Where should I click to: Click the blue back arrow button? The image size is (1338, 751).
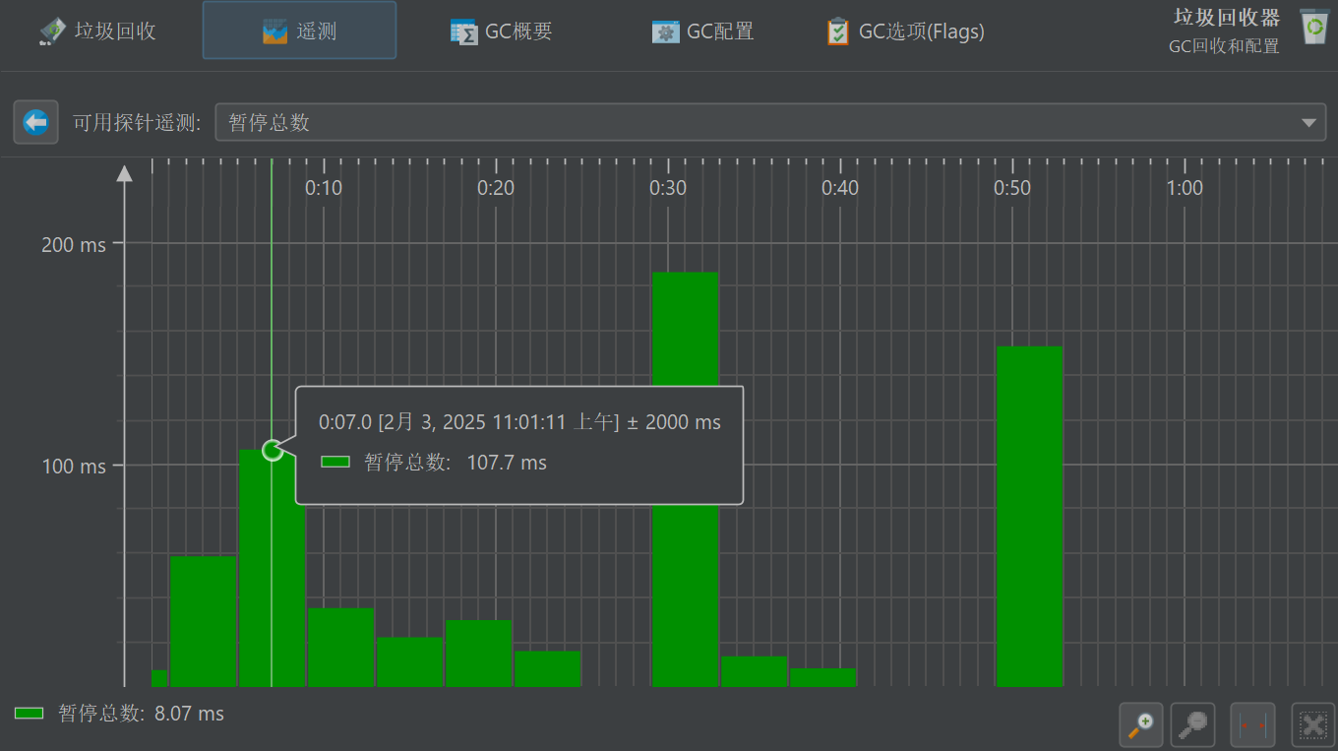click(35, 122)
